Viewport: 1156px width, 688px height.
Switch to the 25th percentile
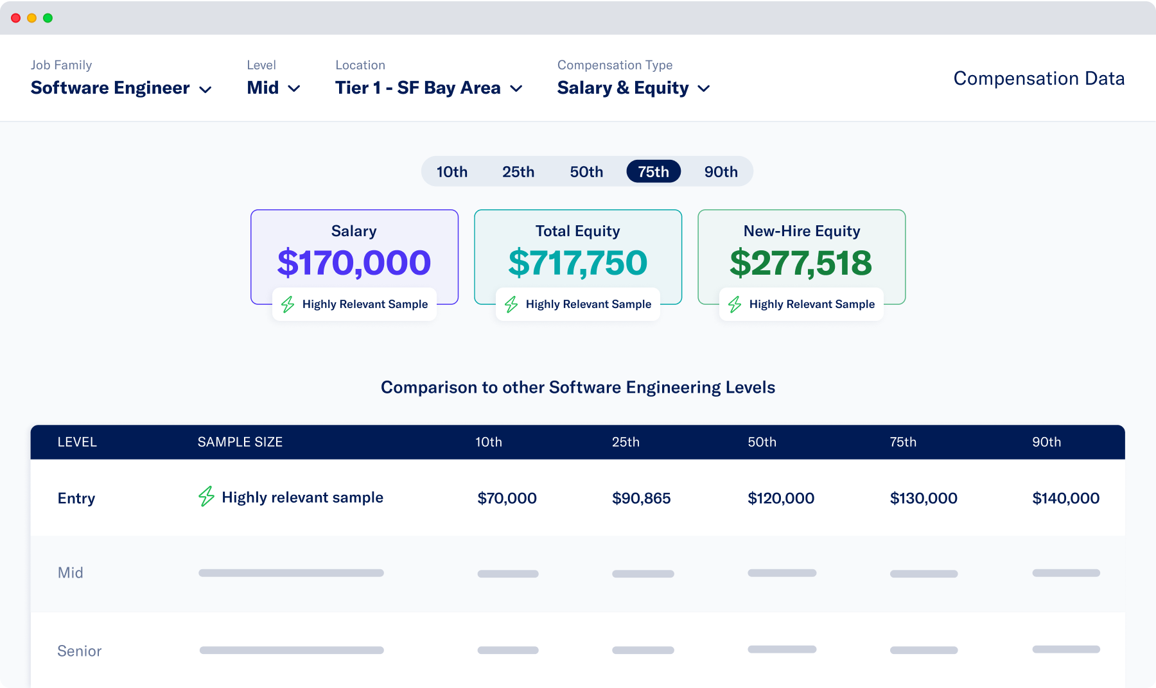pos(518,172)
